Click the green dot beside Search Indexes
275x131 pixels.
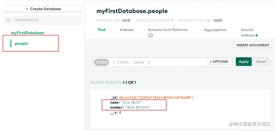pyautogui.click(x=257, y=35)
